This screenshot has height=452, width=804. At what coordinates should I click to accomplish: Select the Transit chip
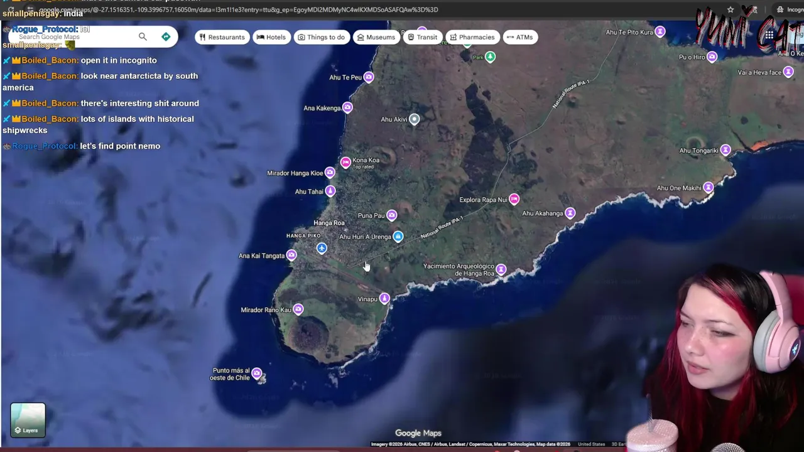422,37
